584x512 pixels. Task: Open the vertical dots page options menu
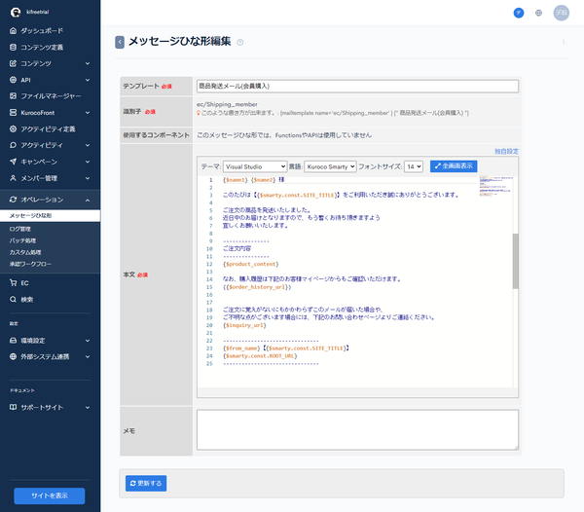coord(564,42)
